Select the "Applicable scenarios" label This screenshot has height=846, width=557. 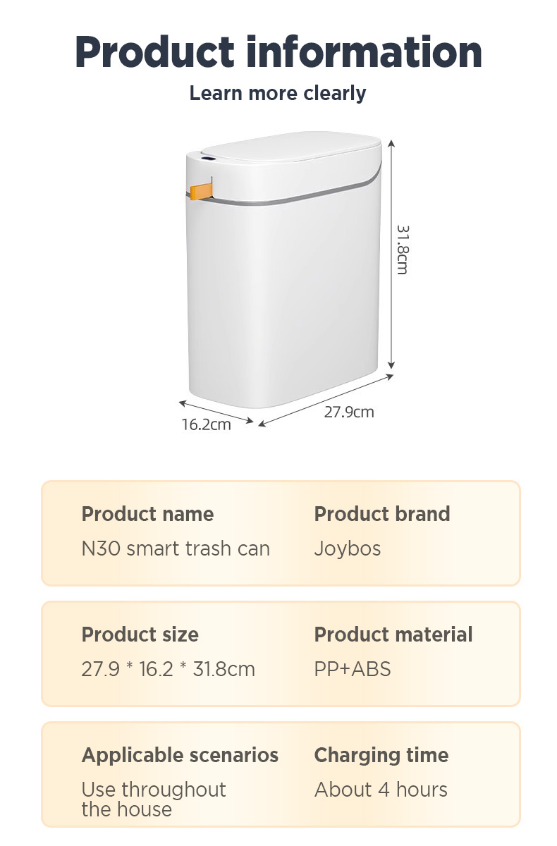click(x=180, y=755)
